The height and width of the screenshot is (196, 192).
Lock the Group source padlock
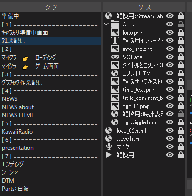click(x=181, y=24)
